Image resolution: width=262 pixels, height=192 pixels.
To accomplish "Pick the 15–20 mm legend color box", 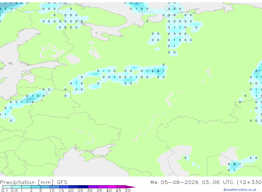I will pos(64,187).
